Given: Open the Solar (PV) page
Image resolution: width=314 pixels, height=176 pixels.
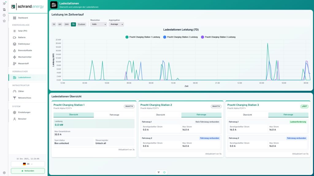Looking at the screenshot, I should (x=22, y=31).
